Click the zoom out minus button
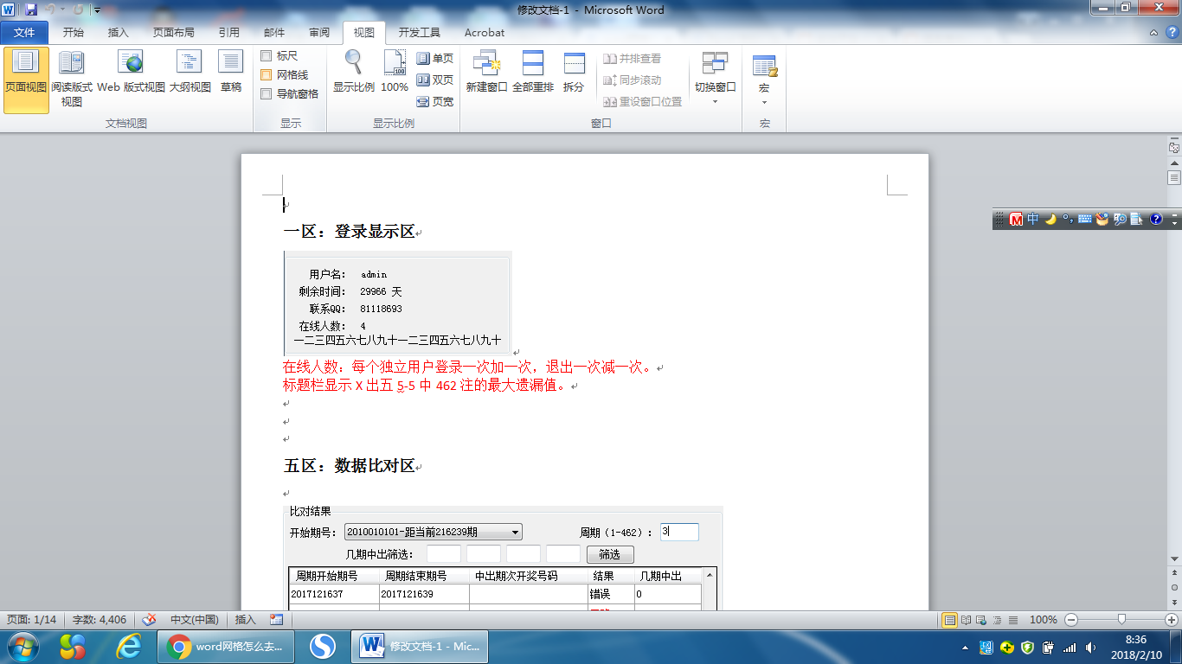 (x=1071, y=619)
